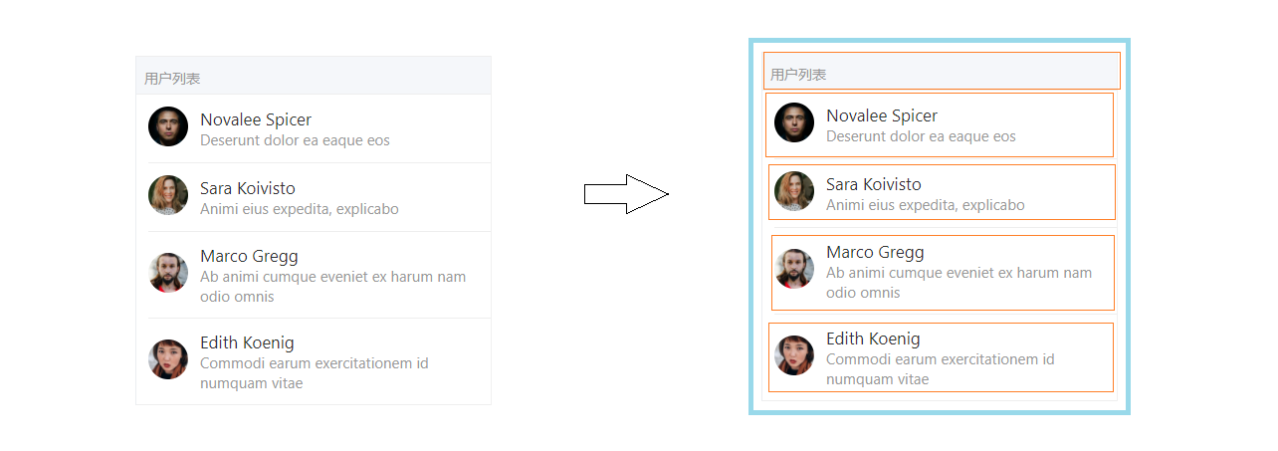Select Marco Gregg's avatar in the right outlined list
This screenshot has height=451, width=1278.
coord(794,268)
